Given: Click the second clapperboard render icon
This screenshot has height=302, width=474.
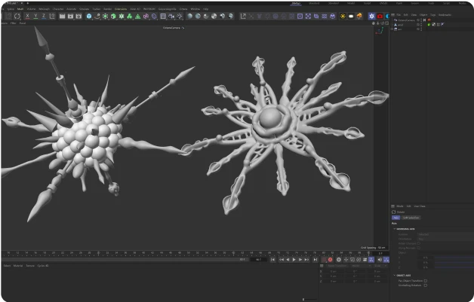Looking at the screenshot, I should [70, 16].
